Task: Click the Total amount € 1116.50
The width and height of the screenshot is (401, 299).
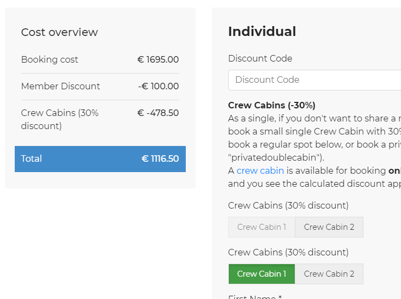Action: (160, 159)
